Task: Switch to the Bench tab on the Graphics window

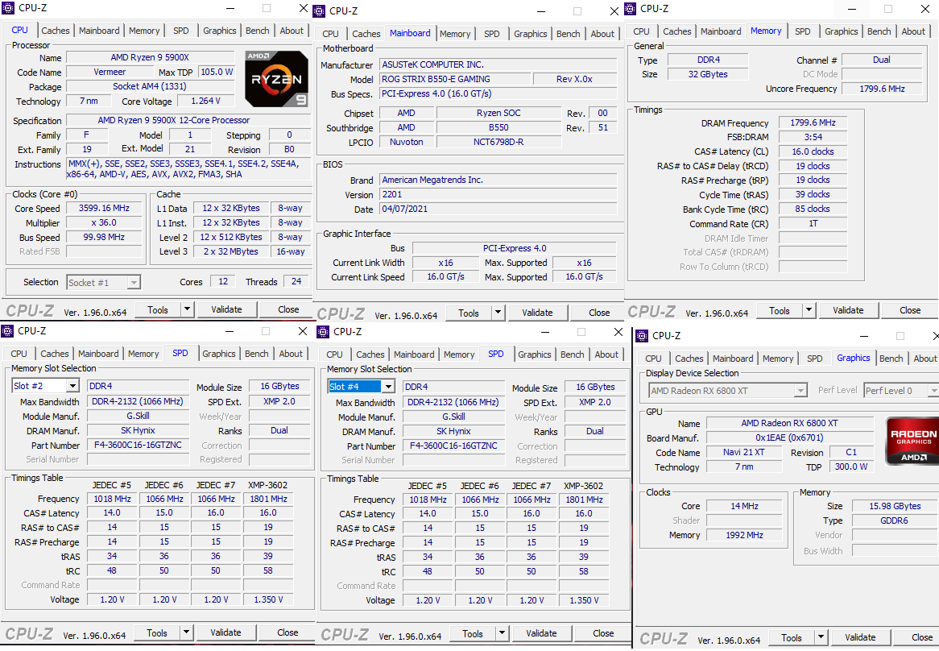Action: pos(891,358)
